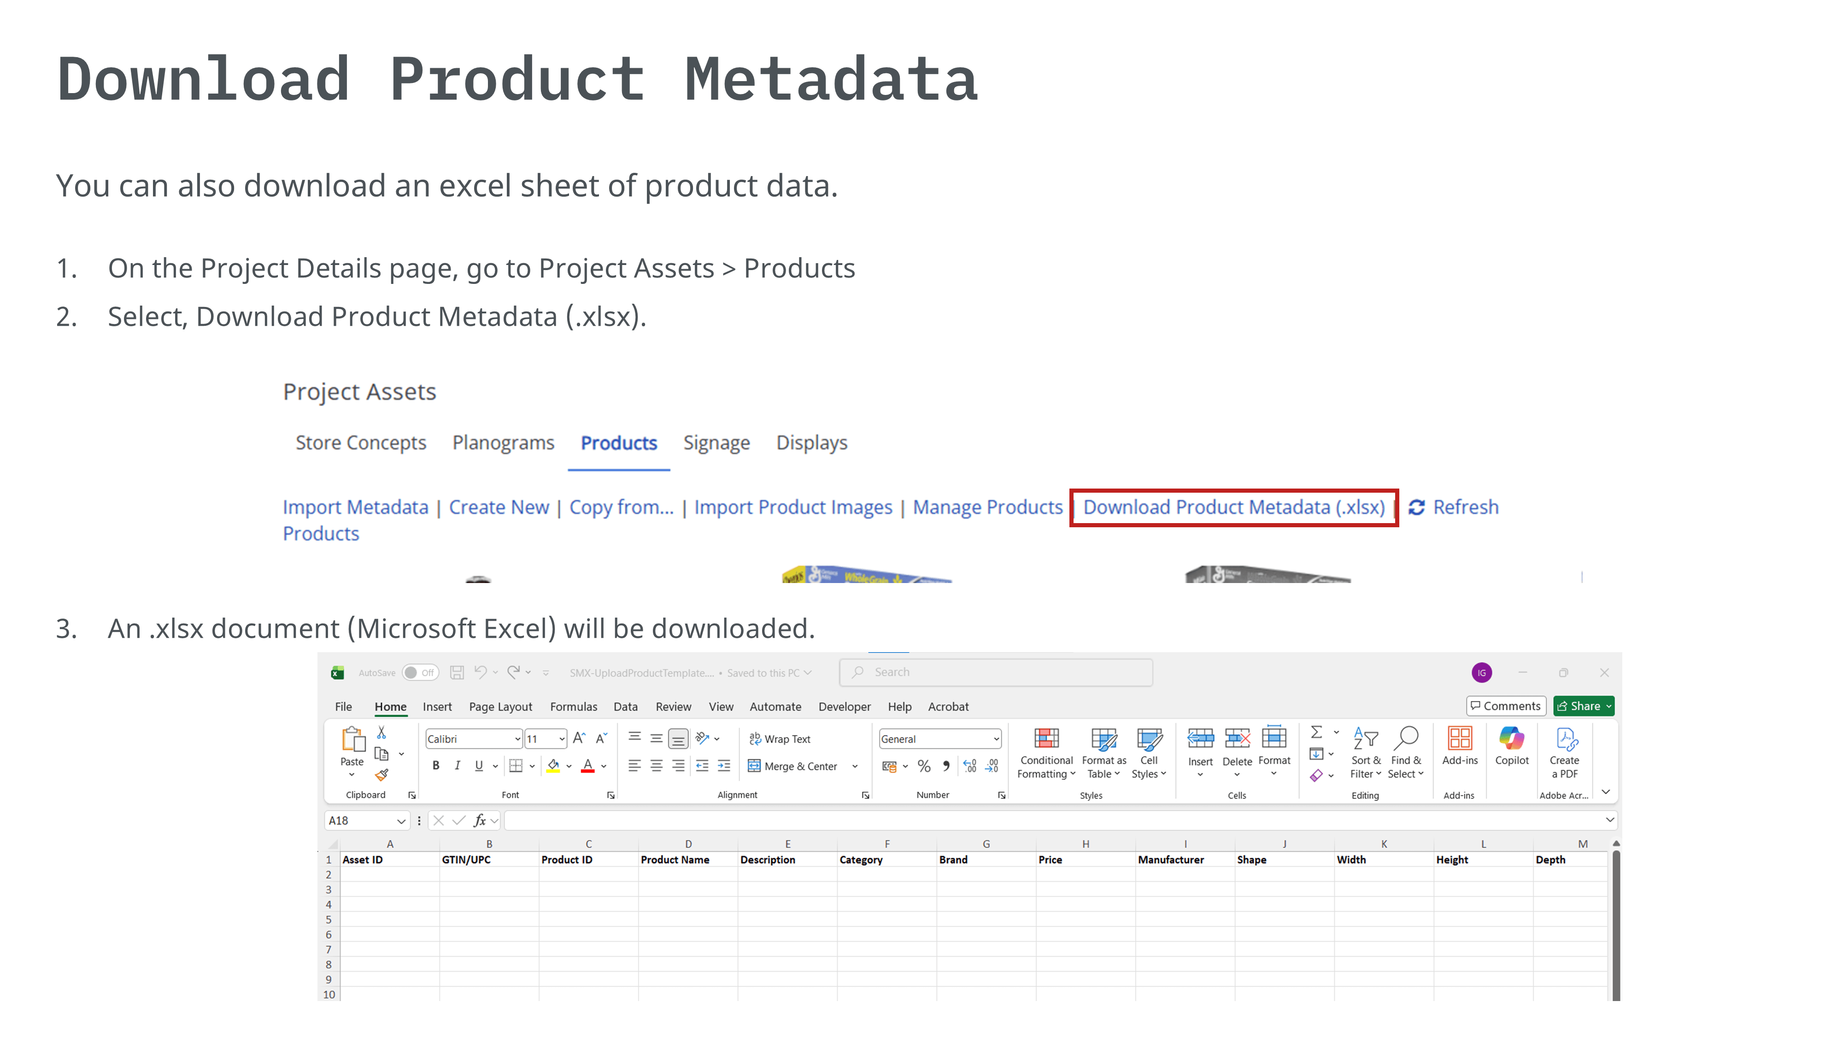Click the Sort & Filter icon
This screenshot has width=1843, height=1037.
[1365, 738]
